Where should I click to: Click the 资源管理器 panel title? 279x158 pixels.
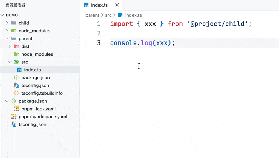[x=16, y=5]
